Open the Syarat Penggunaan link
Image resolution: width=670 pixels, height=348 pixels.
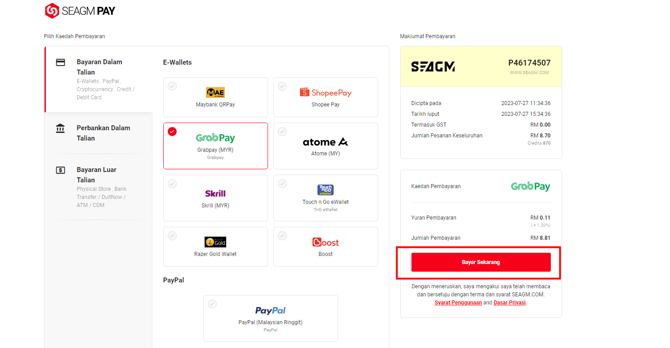pos(458,303)
